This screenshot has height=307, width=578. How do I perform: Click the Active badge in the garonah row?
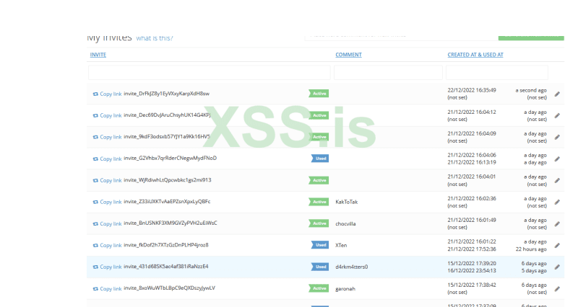319,288
